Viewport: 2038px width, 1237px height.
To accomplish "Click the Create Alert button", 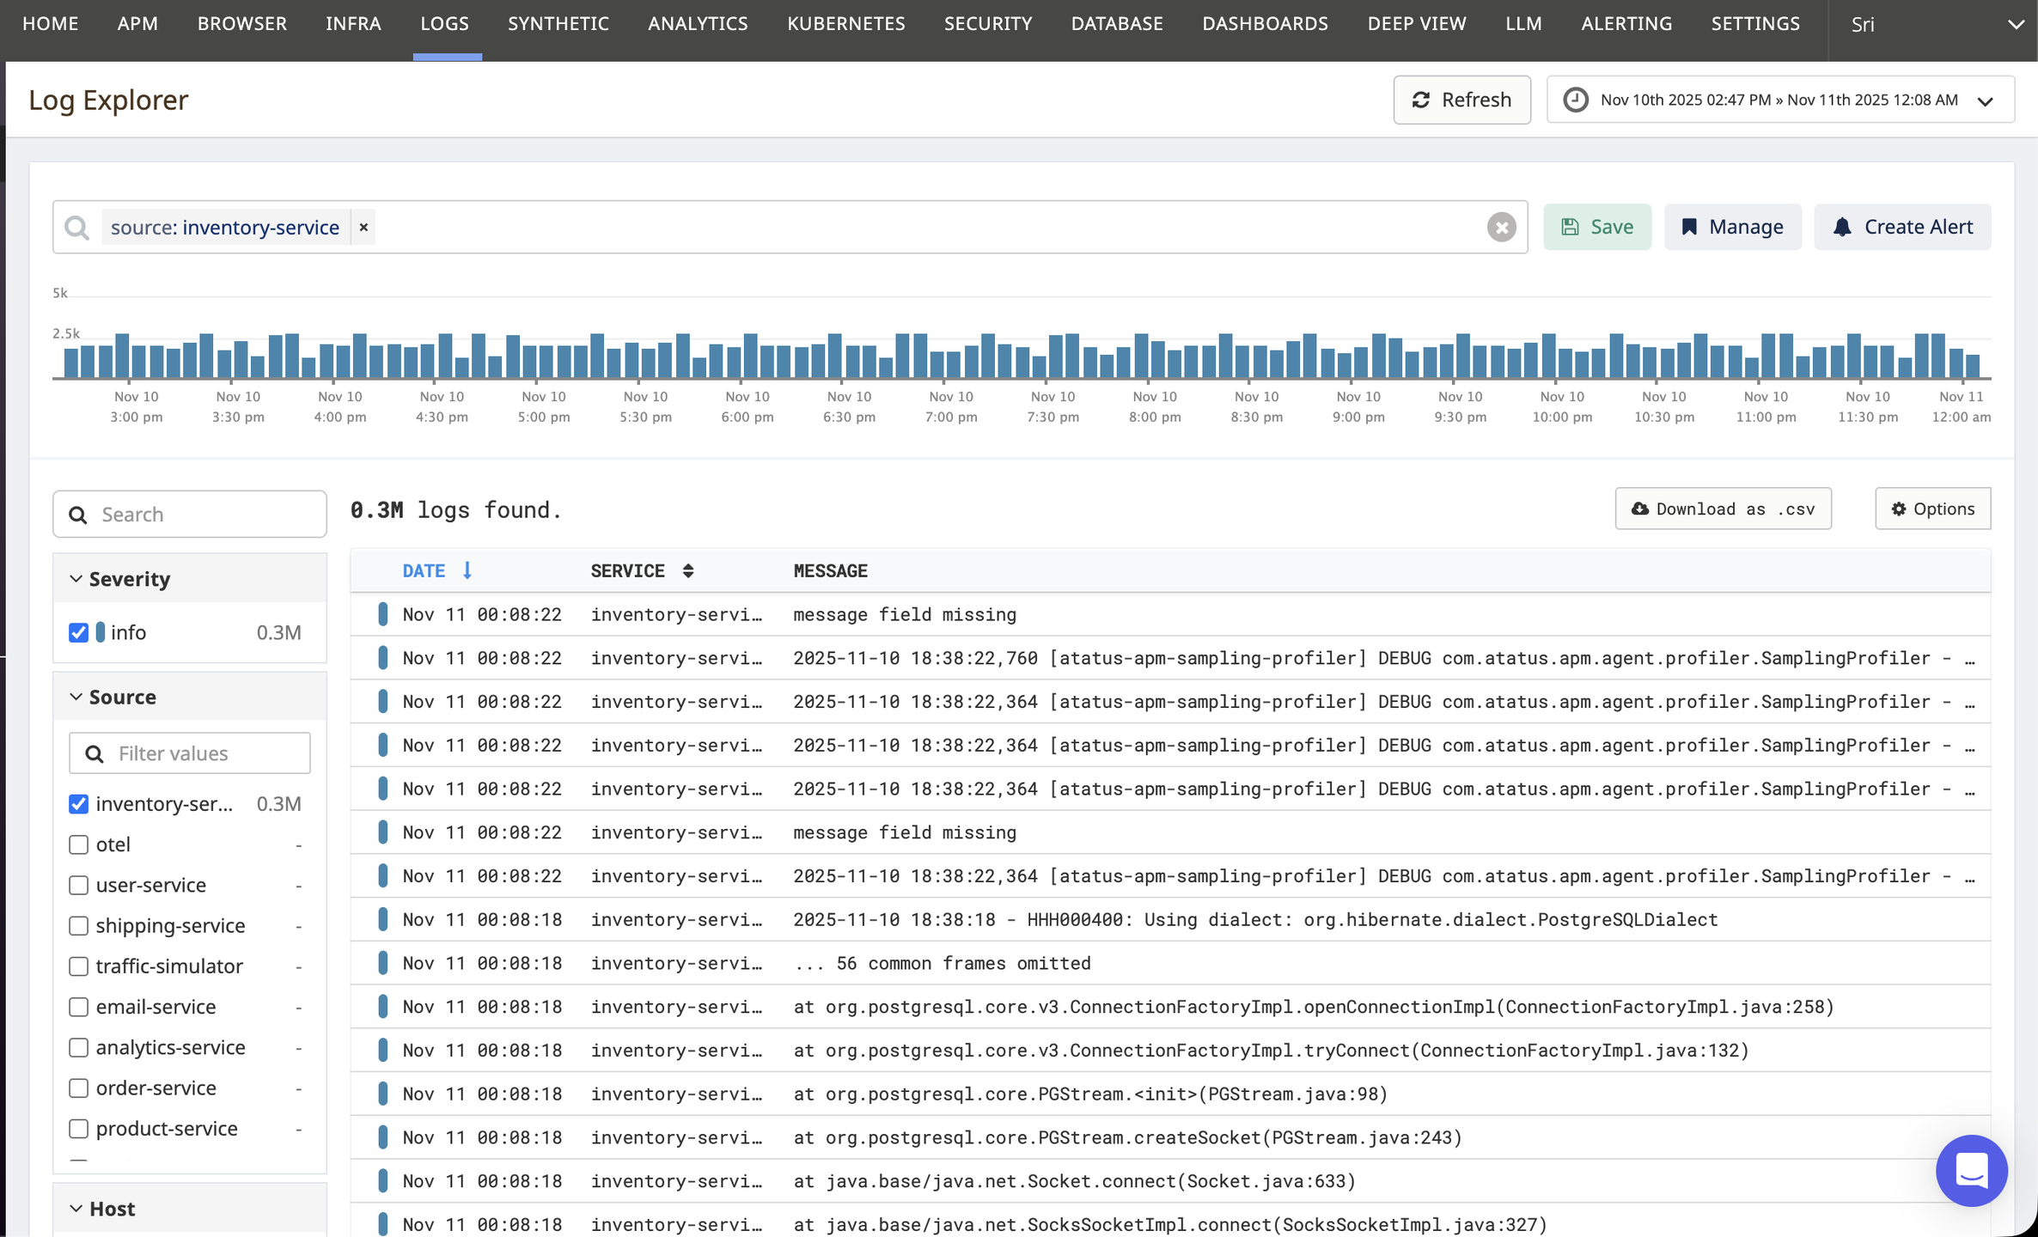I will [x=1902, y=227].
